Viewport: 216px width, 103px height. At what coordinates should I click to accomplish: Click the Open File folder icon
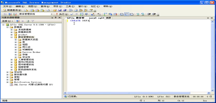pyautogui.click(x=55, y=10)
